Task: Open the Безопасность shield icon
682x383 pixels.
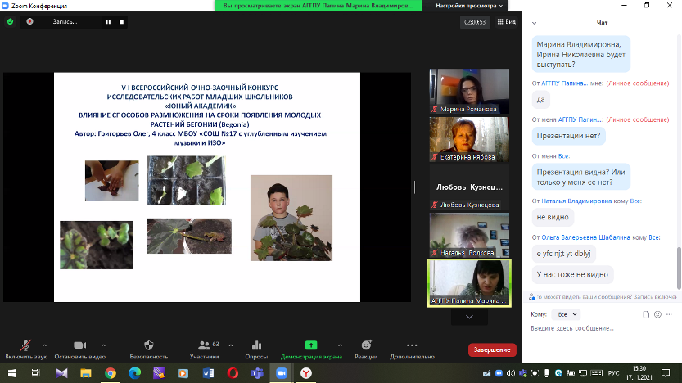Action: tap(149, 346)
